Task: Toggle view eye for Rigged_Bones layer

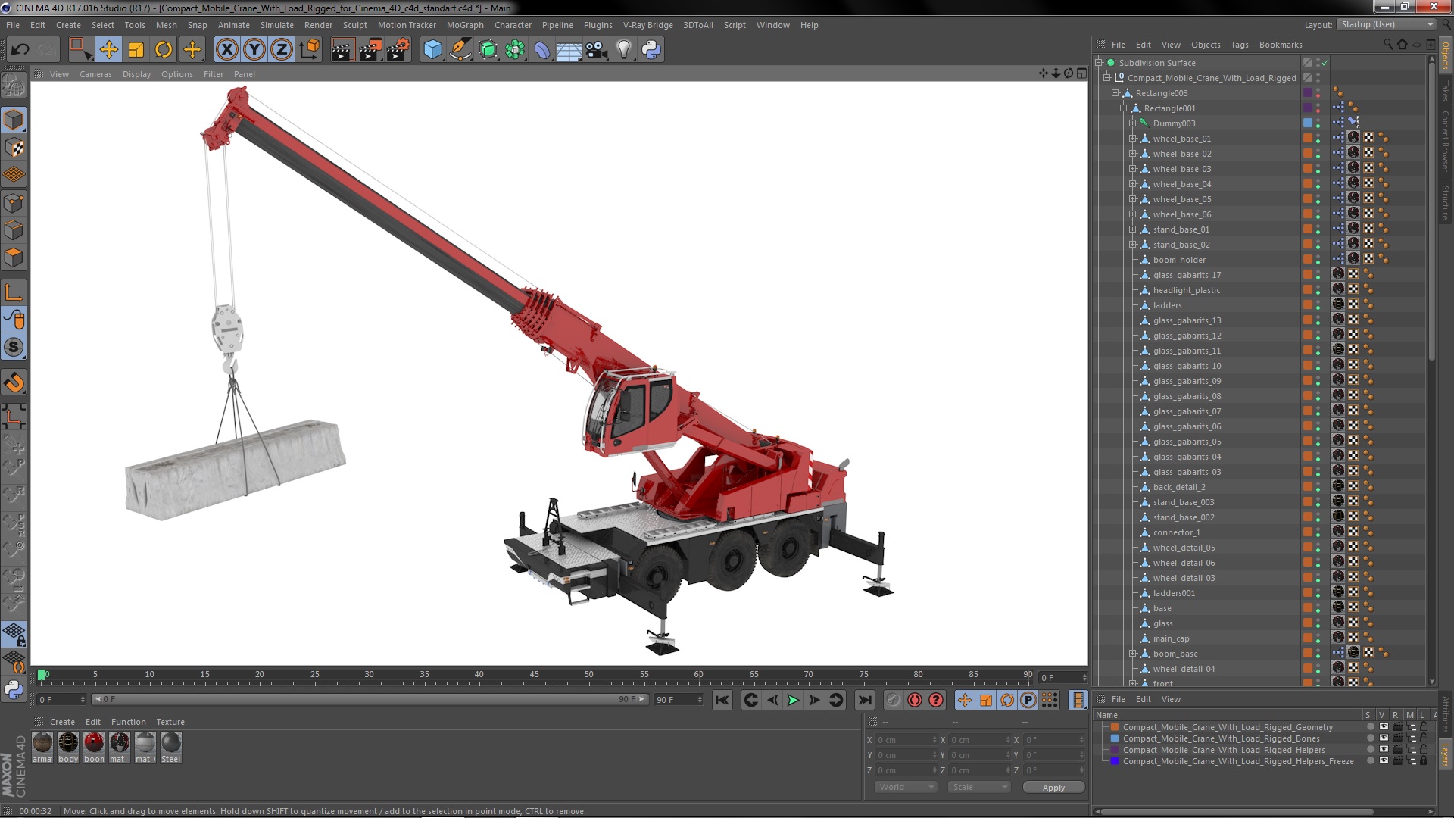Action: coord(1384,738)
